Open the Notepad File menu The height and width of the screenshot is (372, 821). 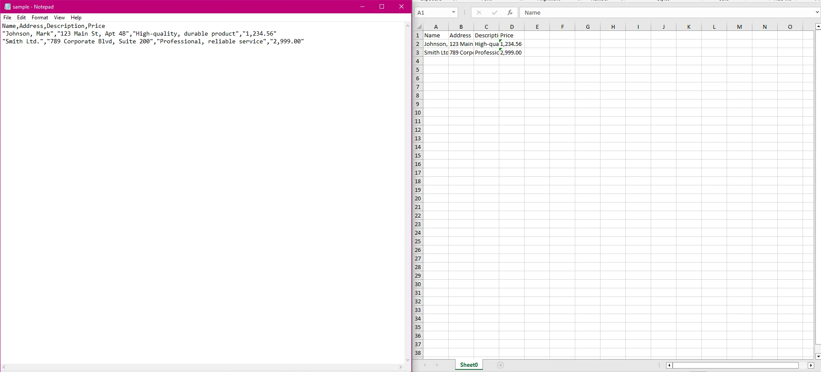7,18
